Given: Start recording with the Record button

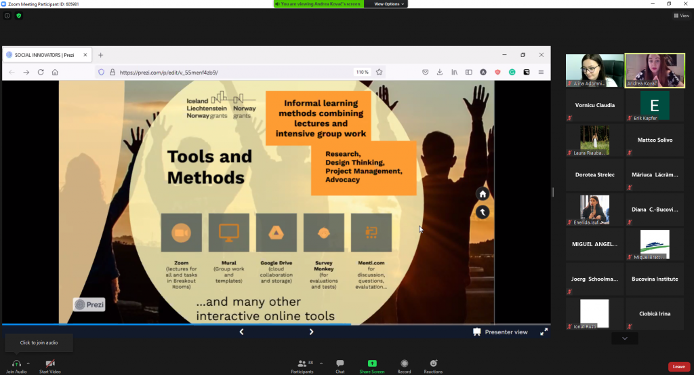Looking at the screenshot, I should (x=404, y=366).
